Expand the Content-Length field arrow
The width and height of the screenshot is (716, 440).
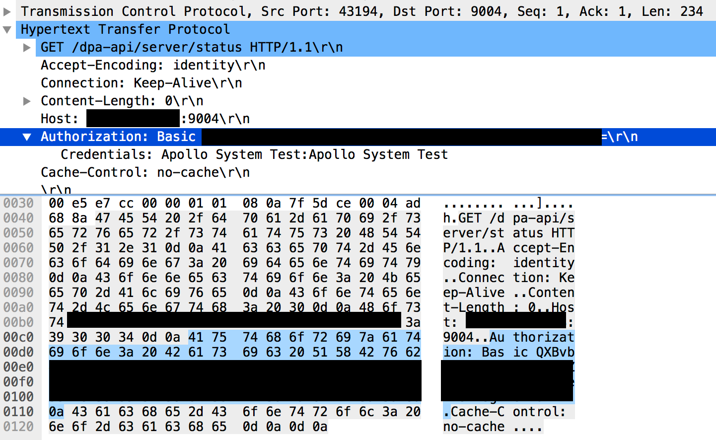tap(27, 101)
